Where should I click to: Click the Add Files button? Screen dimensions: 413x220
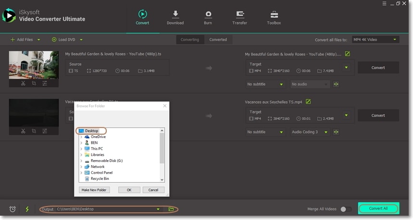tap(22, 40)
